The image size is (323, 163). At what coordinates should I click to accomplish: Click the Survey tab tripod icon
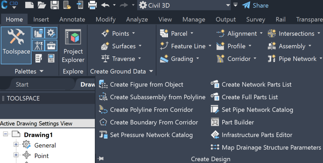pos(38,45)
